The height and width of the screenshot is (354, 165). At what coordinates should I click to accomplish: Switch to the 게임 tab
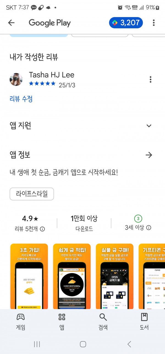(x=21, y=322)
